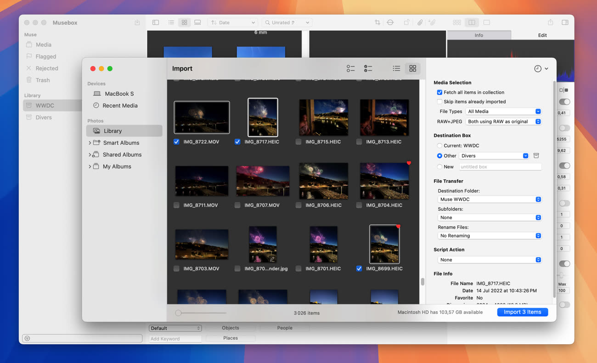The width and height of the screenshot is (597, 363).
Task: Open the Rename Files dropdown
Action: click(x=490, y=236)
